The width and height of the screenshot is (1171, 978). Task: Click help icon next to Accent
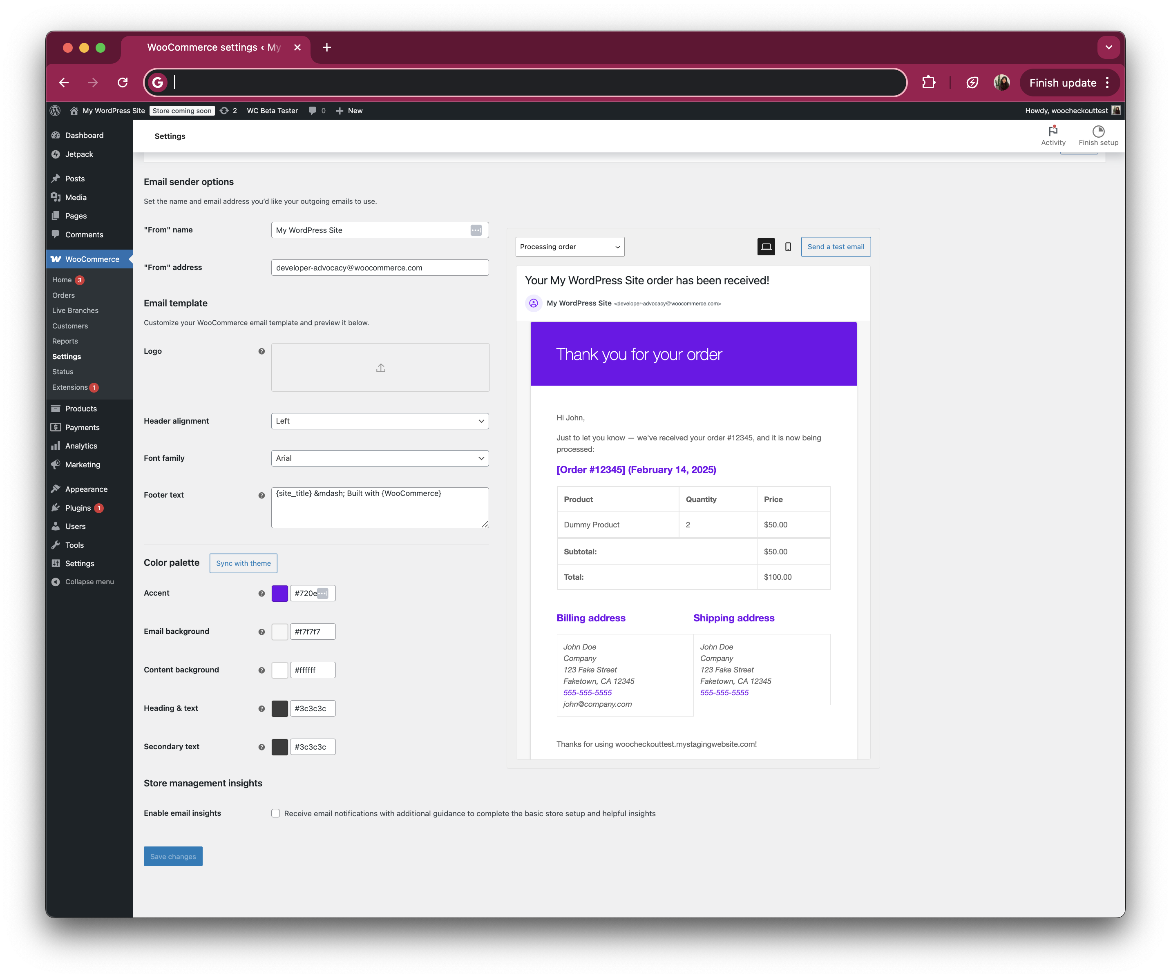[x=261, y=593]
